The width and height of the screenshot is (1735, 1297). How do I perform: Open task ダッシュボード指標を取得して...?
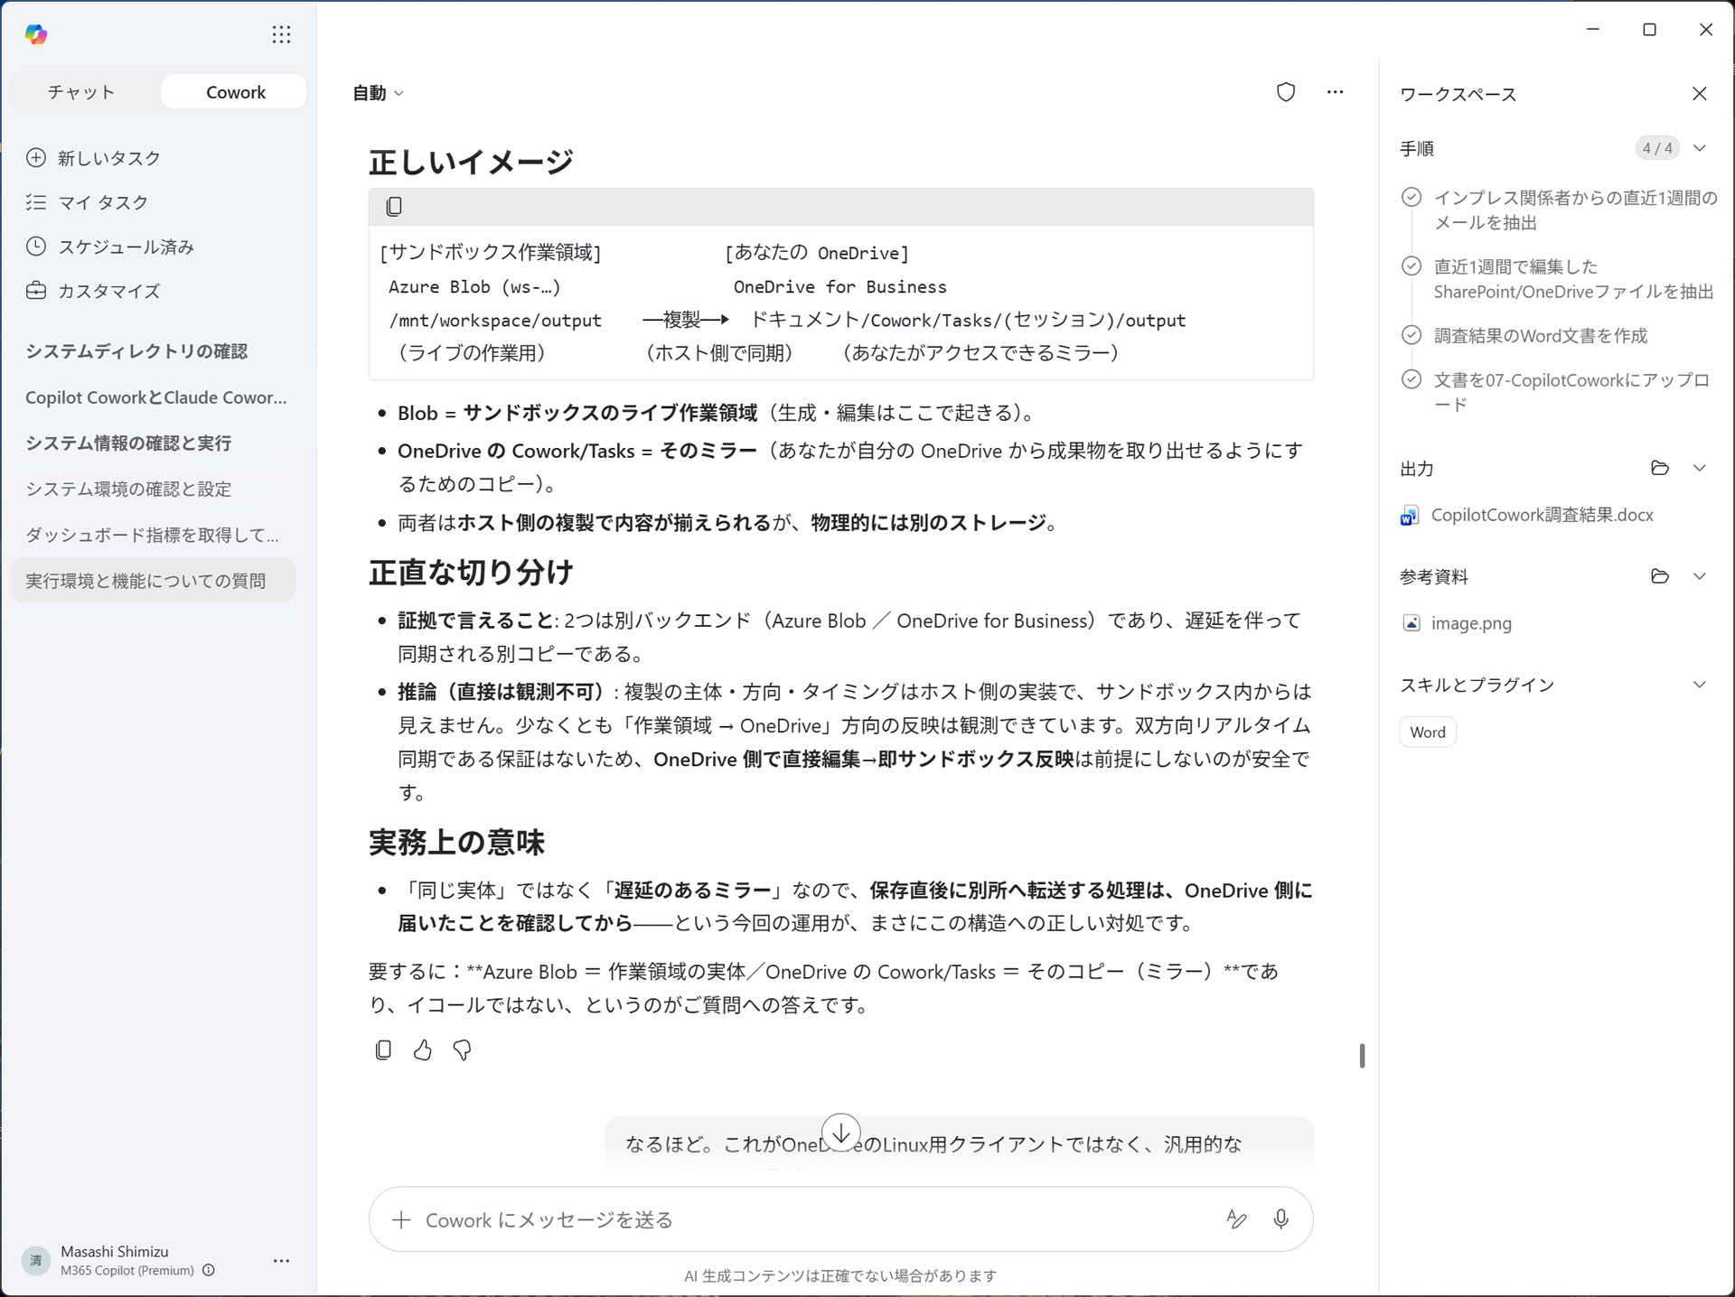[152, 536]
